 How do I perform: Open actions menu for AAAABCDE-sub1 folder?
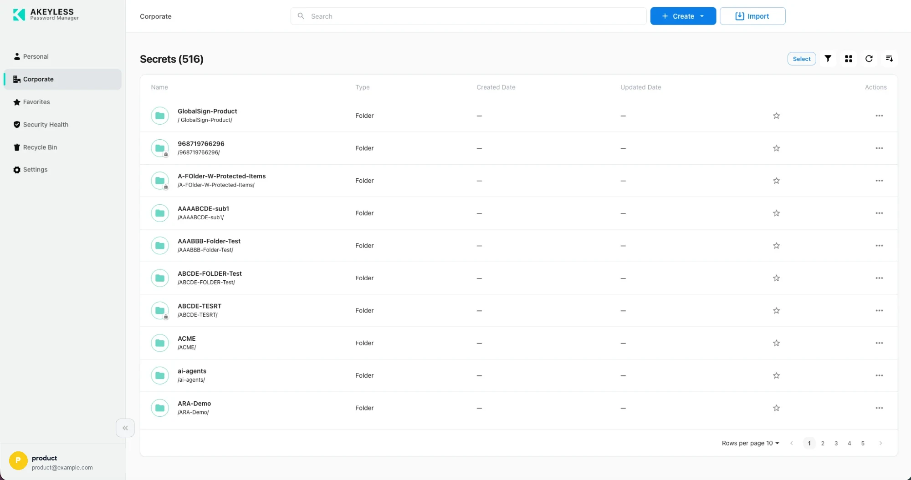tap(879, 213)
